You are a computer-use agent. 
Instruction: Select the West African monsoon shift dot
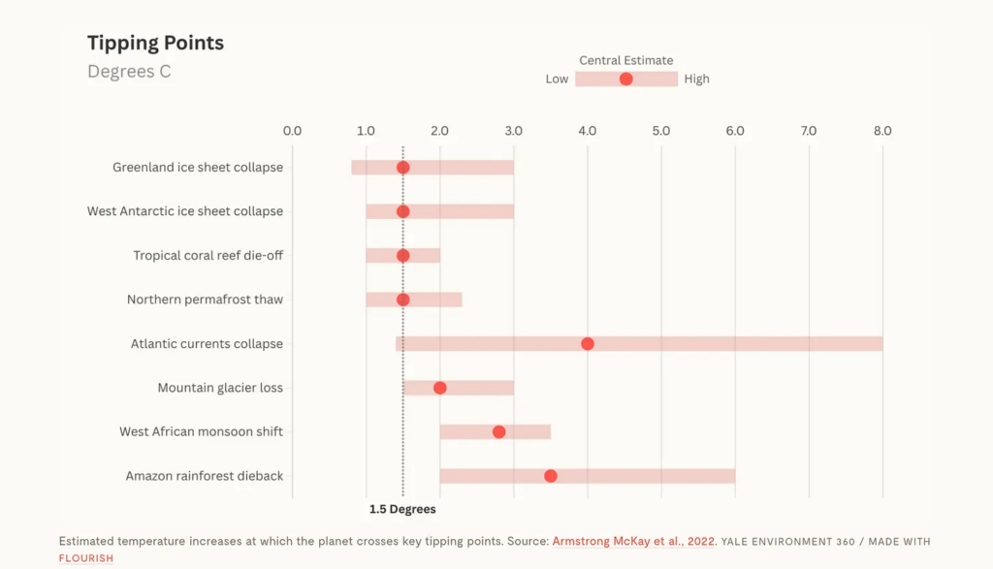point(499,431)
